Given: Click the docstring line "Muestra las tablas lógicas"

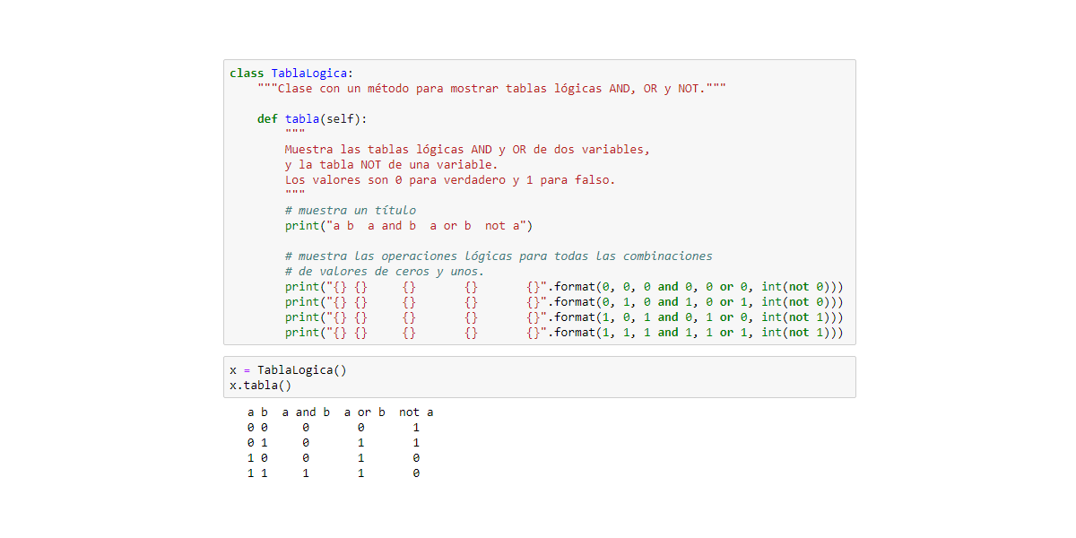Looking at the screenshot, I should 466,149.
